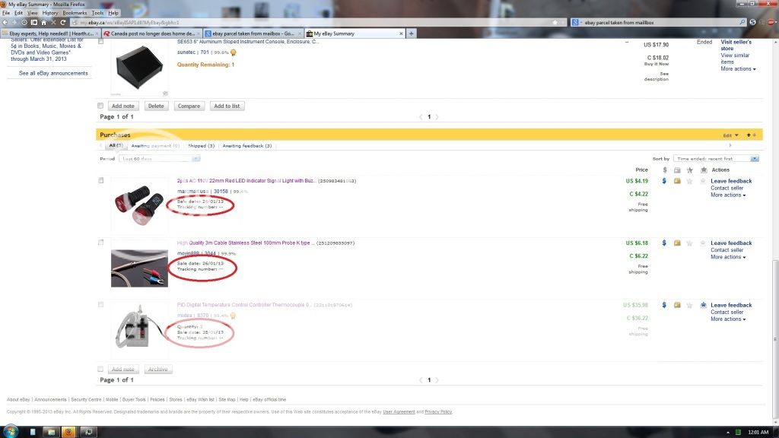This screenshot has width=779, height=438.
Task: Click the Archive button
Action: 157,370
